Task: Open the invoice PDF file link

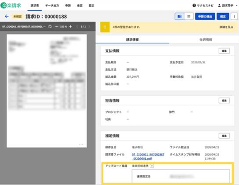Action: (148, 156)
